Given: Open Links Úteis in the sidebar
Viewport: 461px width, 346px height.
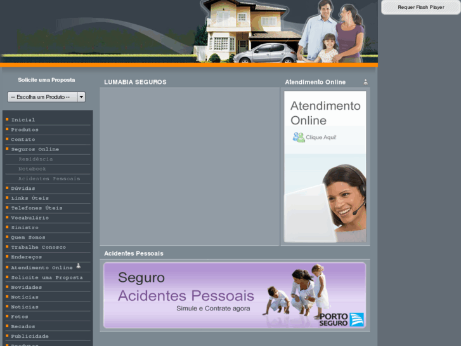Looking at the screenshot, I should point(30,198).
